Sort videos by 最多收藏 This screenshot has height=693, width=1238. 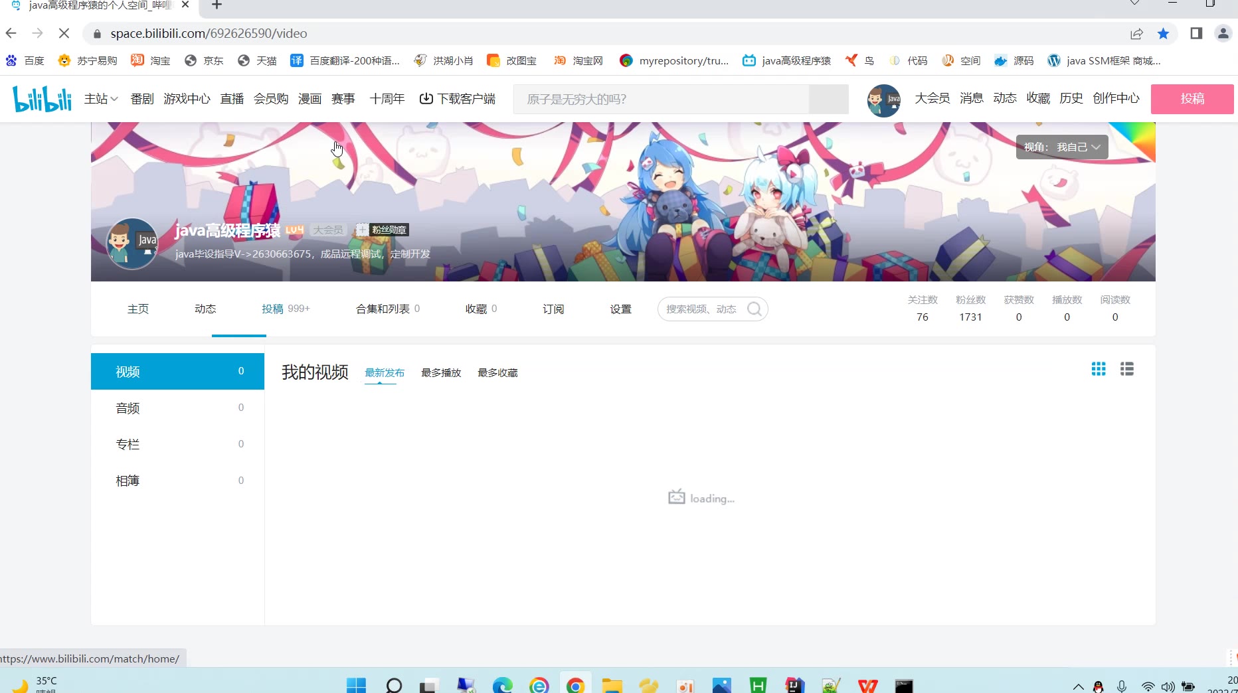(x=497, y=373)
